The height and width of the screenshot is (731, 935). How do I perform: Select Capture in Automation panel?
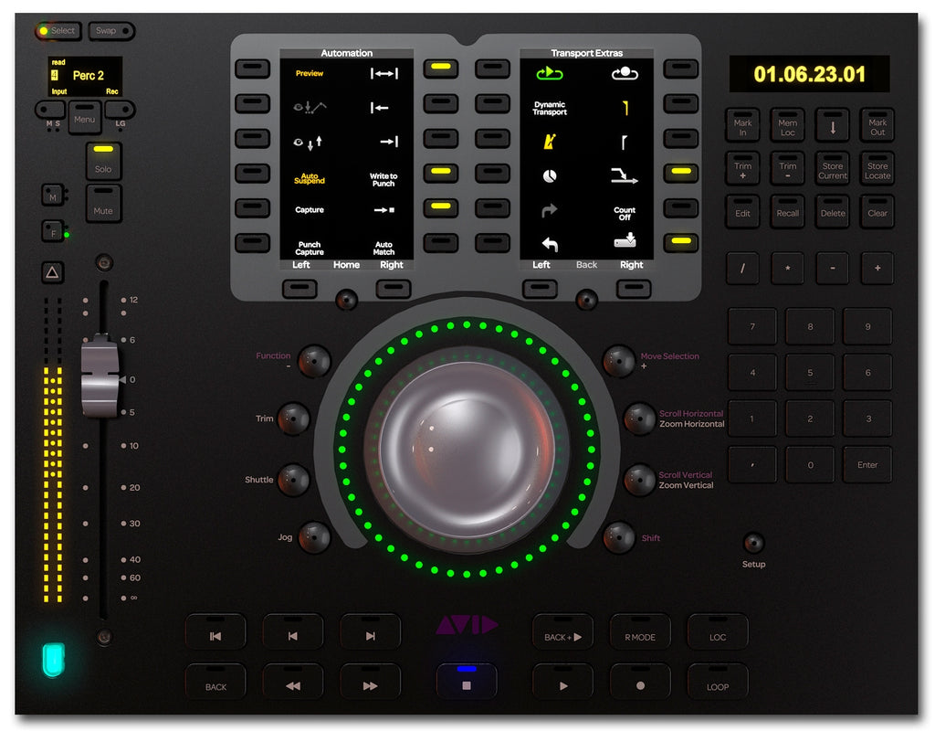pyautogui.click(x=309, y=209)
